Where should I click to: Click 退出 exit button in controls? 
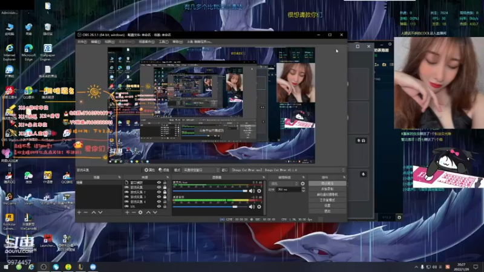[327, 211]
